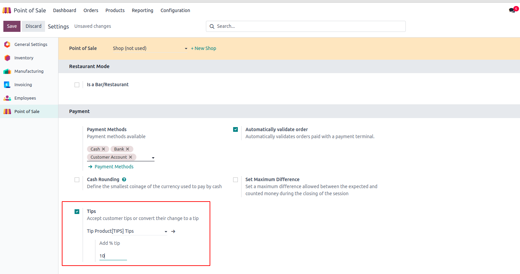Image resolution: width=520 pixels, height=274 pixels.
Task: Open the Tip Product dropdown
Action: click(166, 231)
